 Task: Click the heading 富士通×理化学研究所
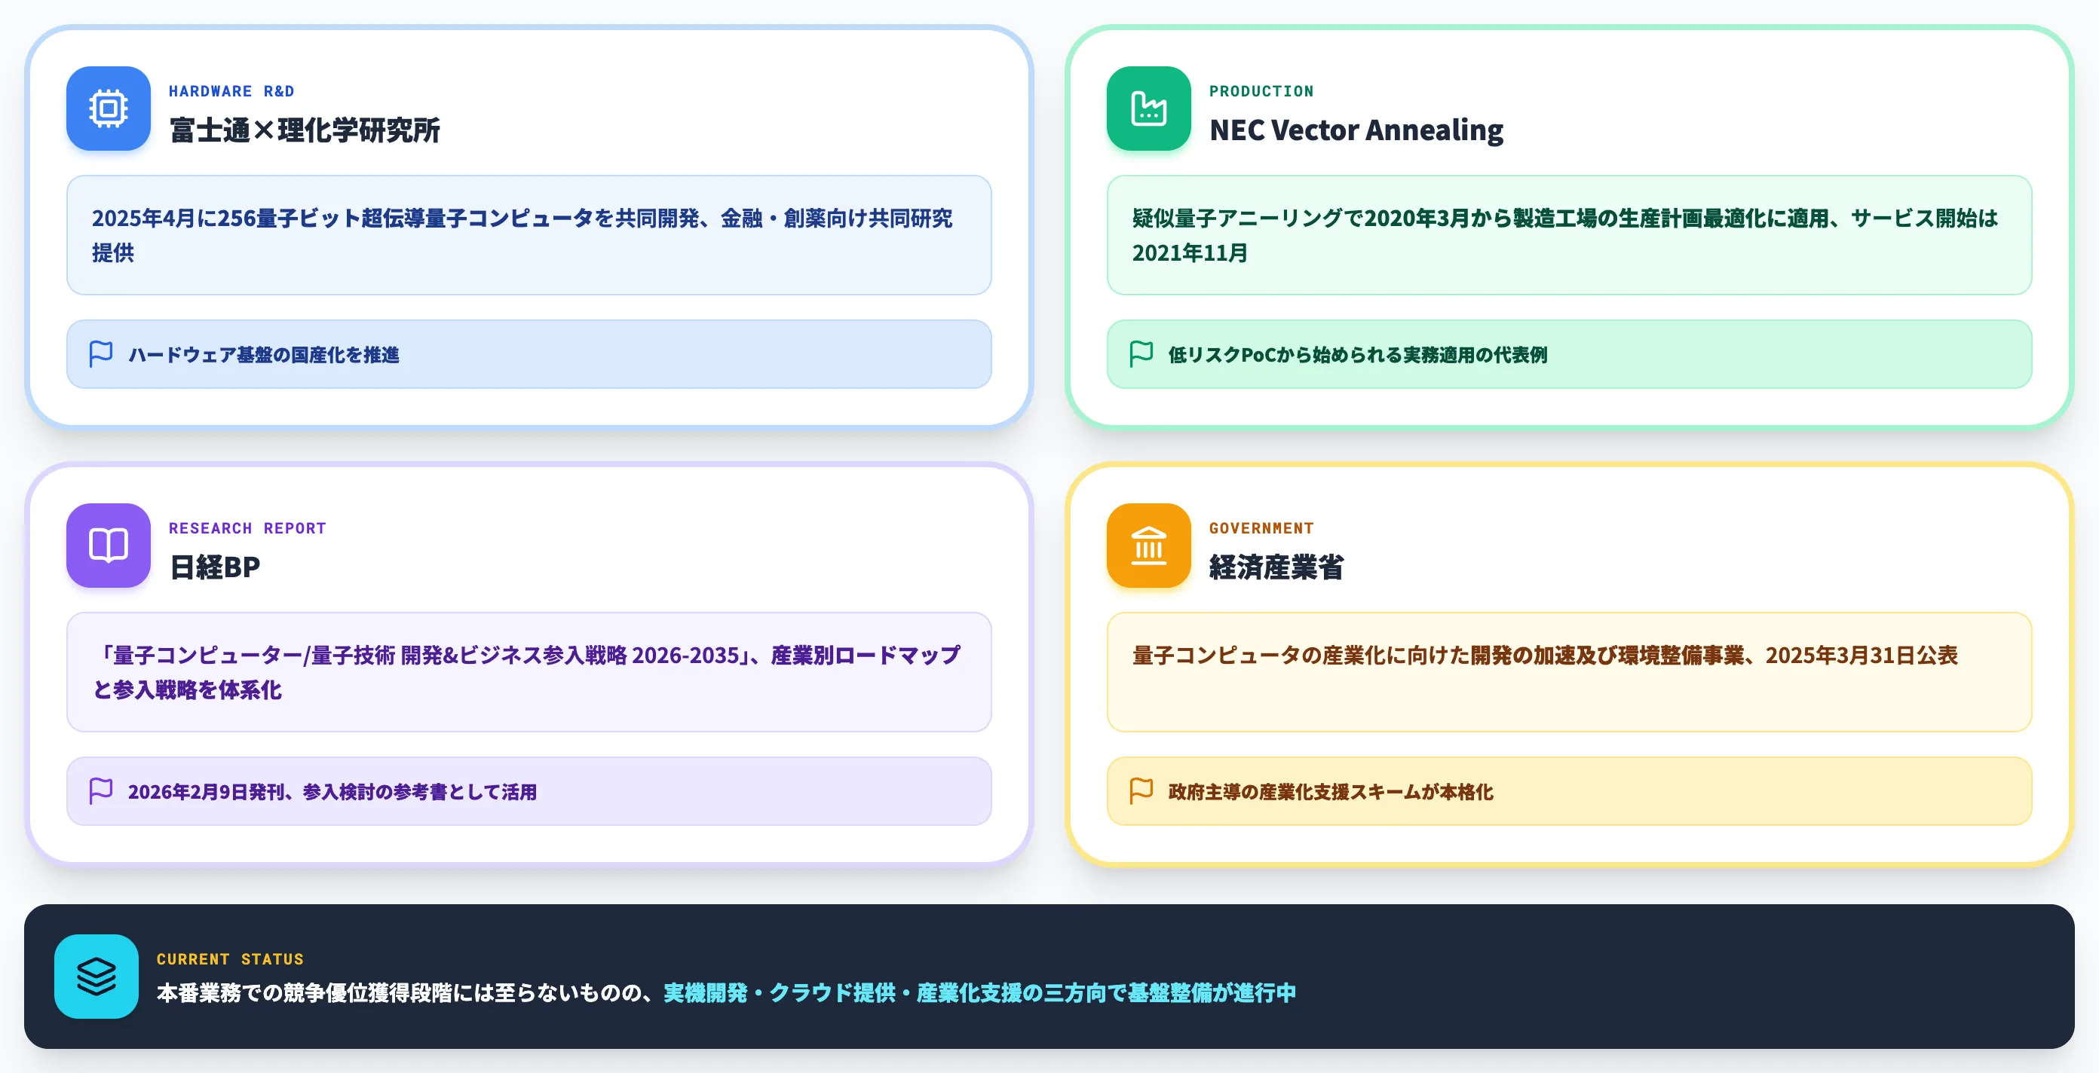coord(305,130)
